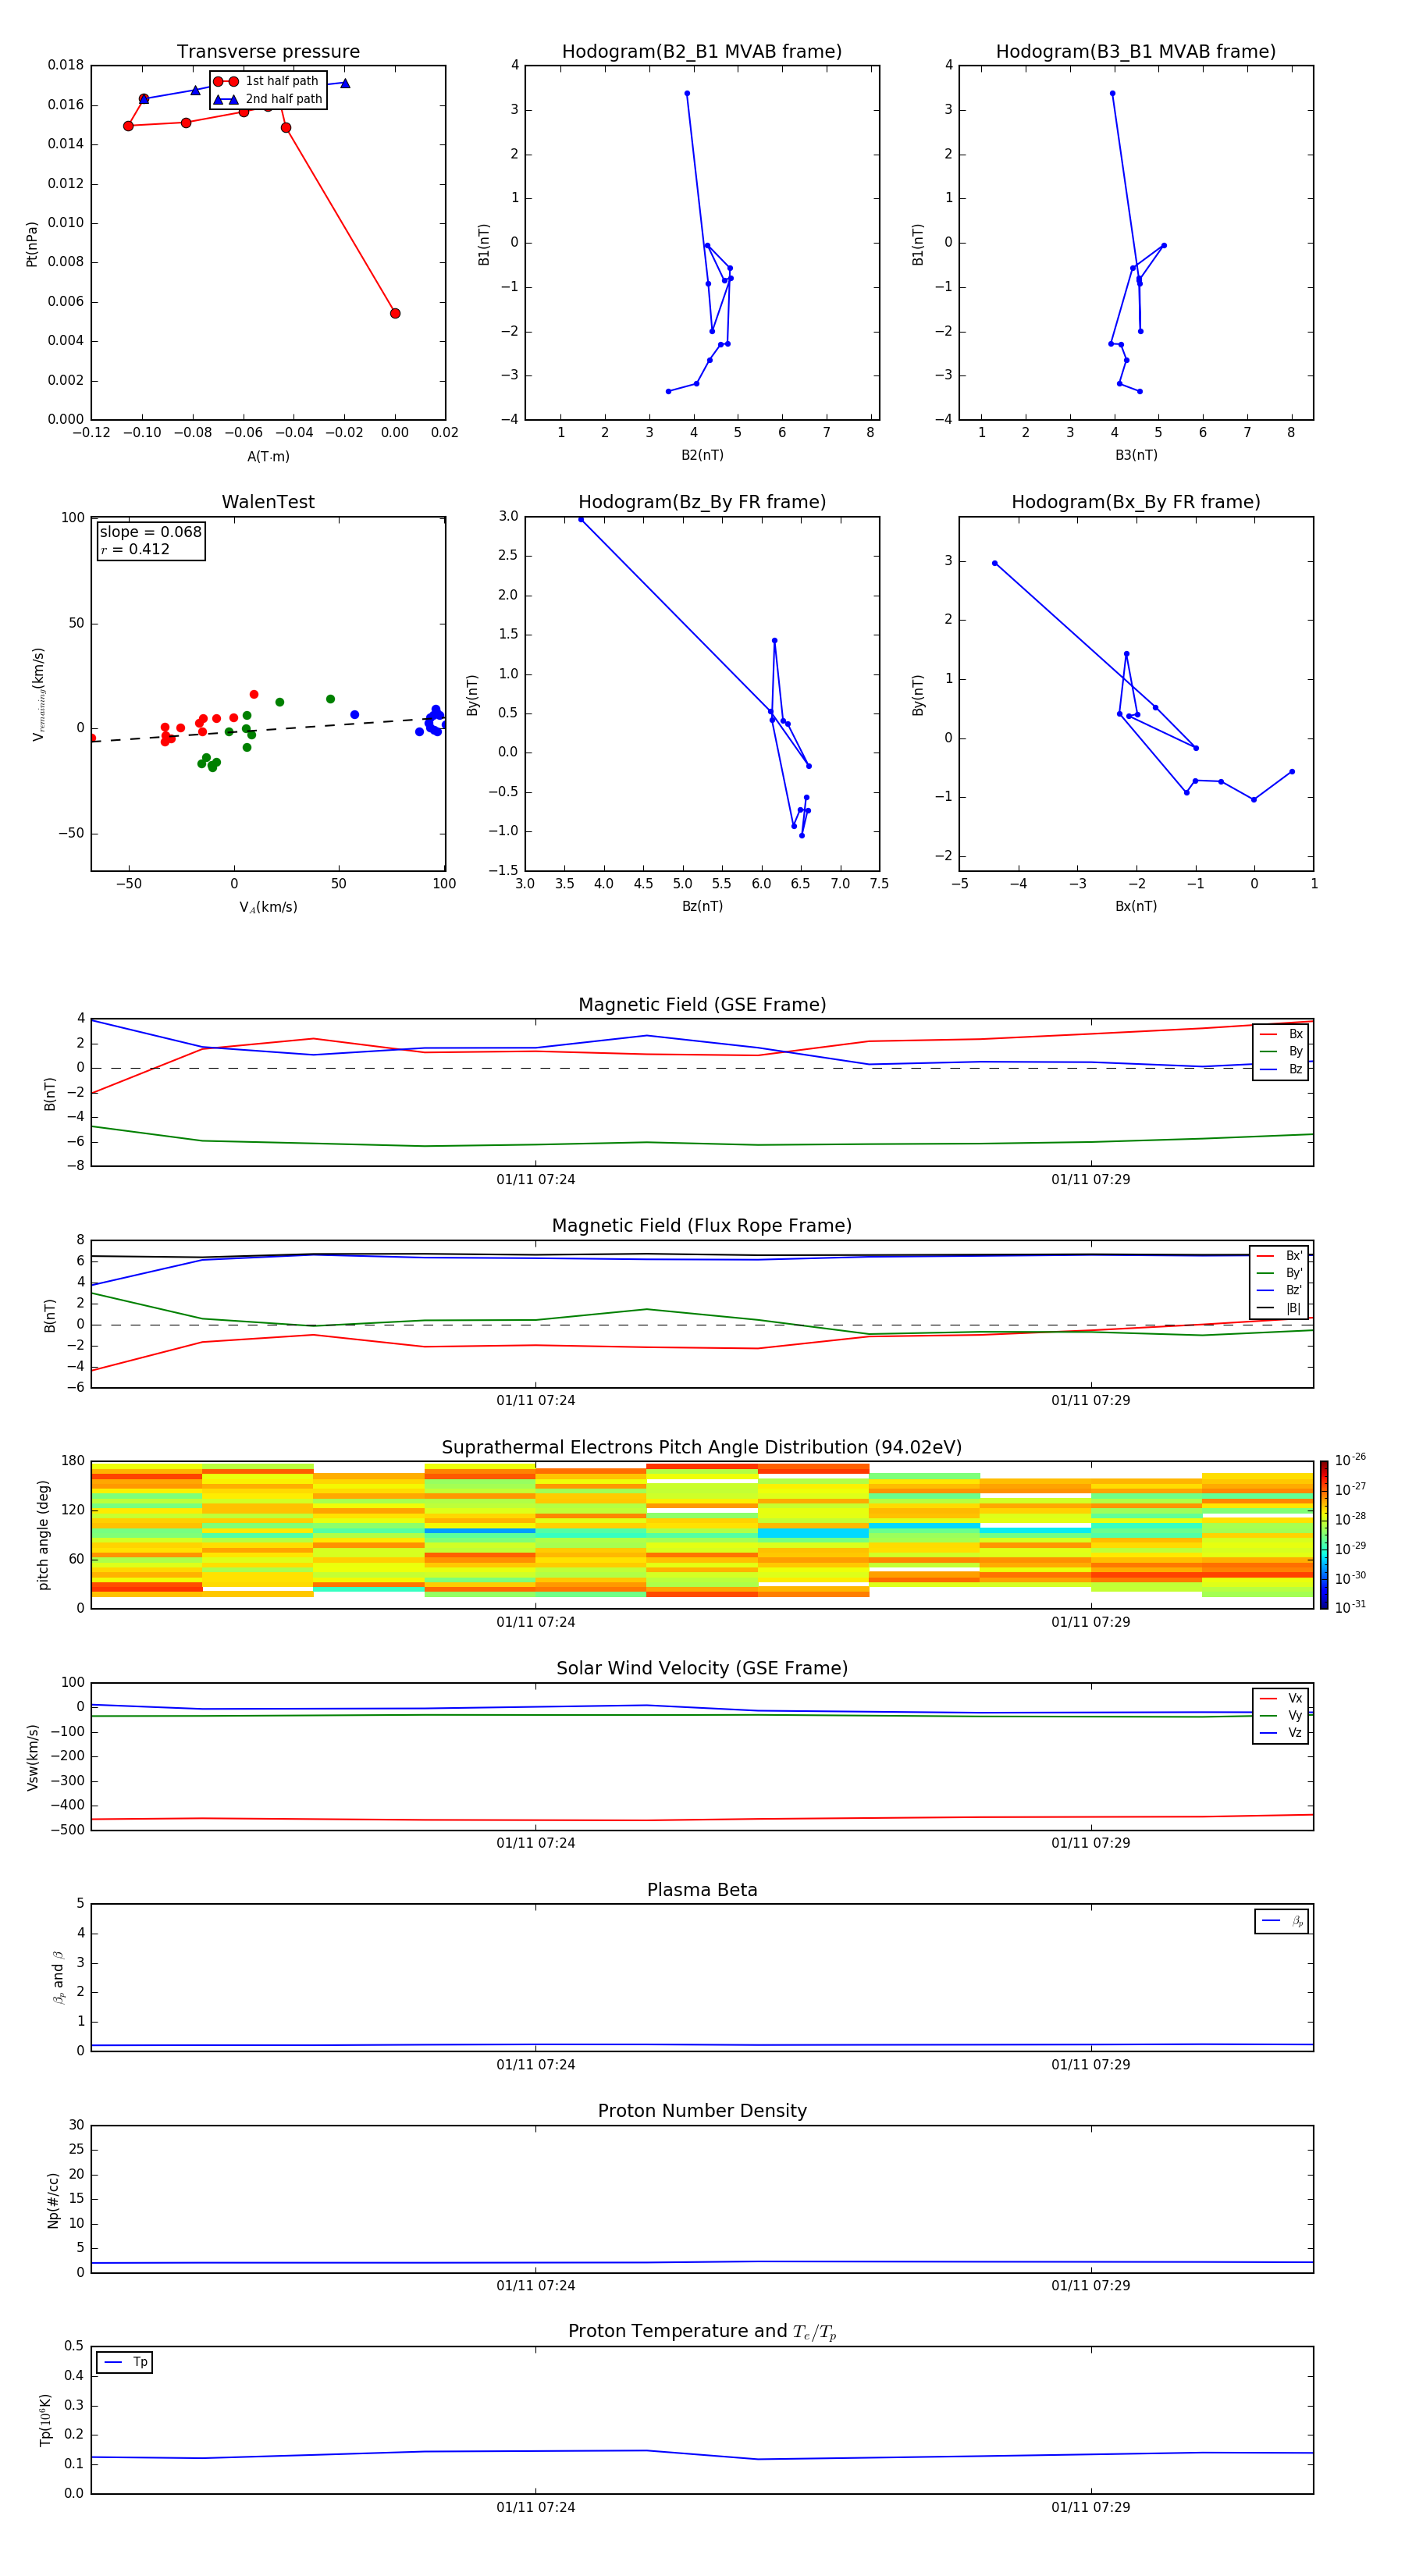The image size is (1405, 2576).
Task: Click the Suprathermal Electrons Pitch Angle Distribution title
Action: pos(702,1447)
